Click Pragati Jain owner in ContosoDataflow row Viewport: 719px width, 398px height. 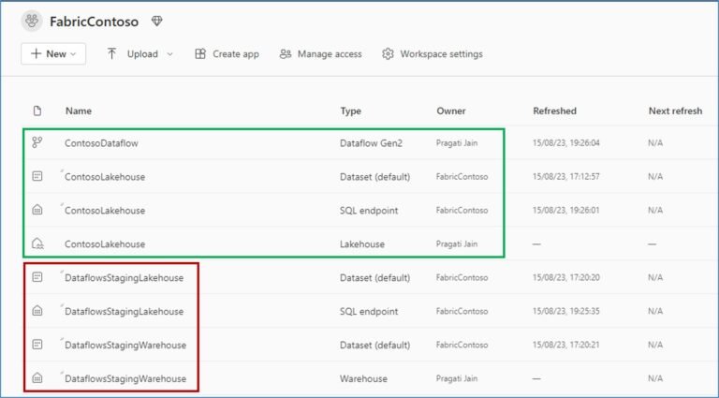click(457, 143)
